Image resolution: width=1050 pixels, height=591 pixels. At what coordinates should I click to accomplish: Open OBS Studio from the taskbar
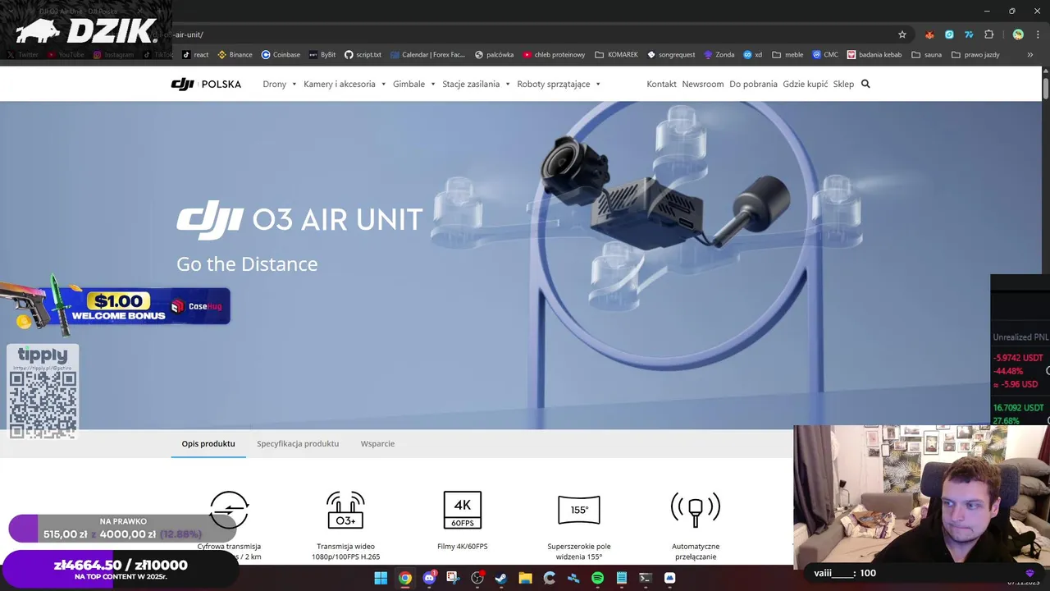(x=477, y=578)
